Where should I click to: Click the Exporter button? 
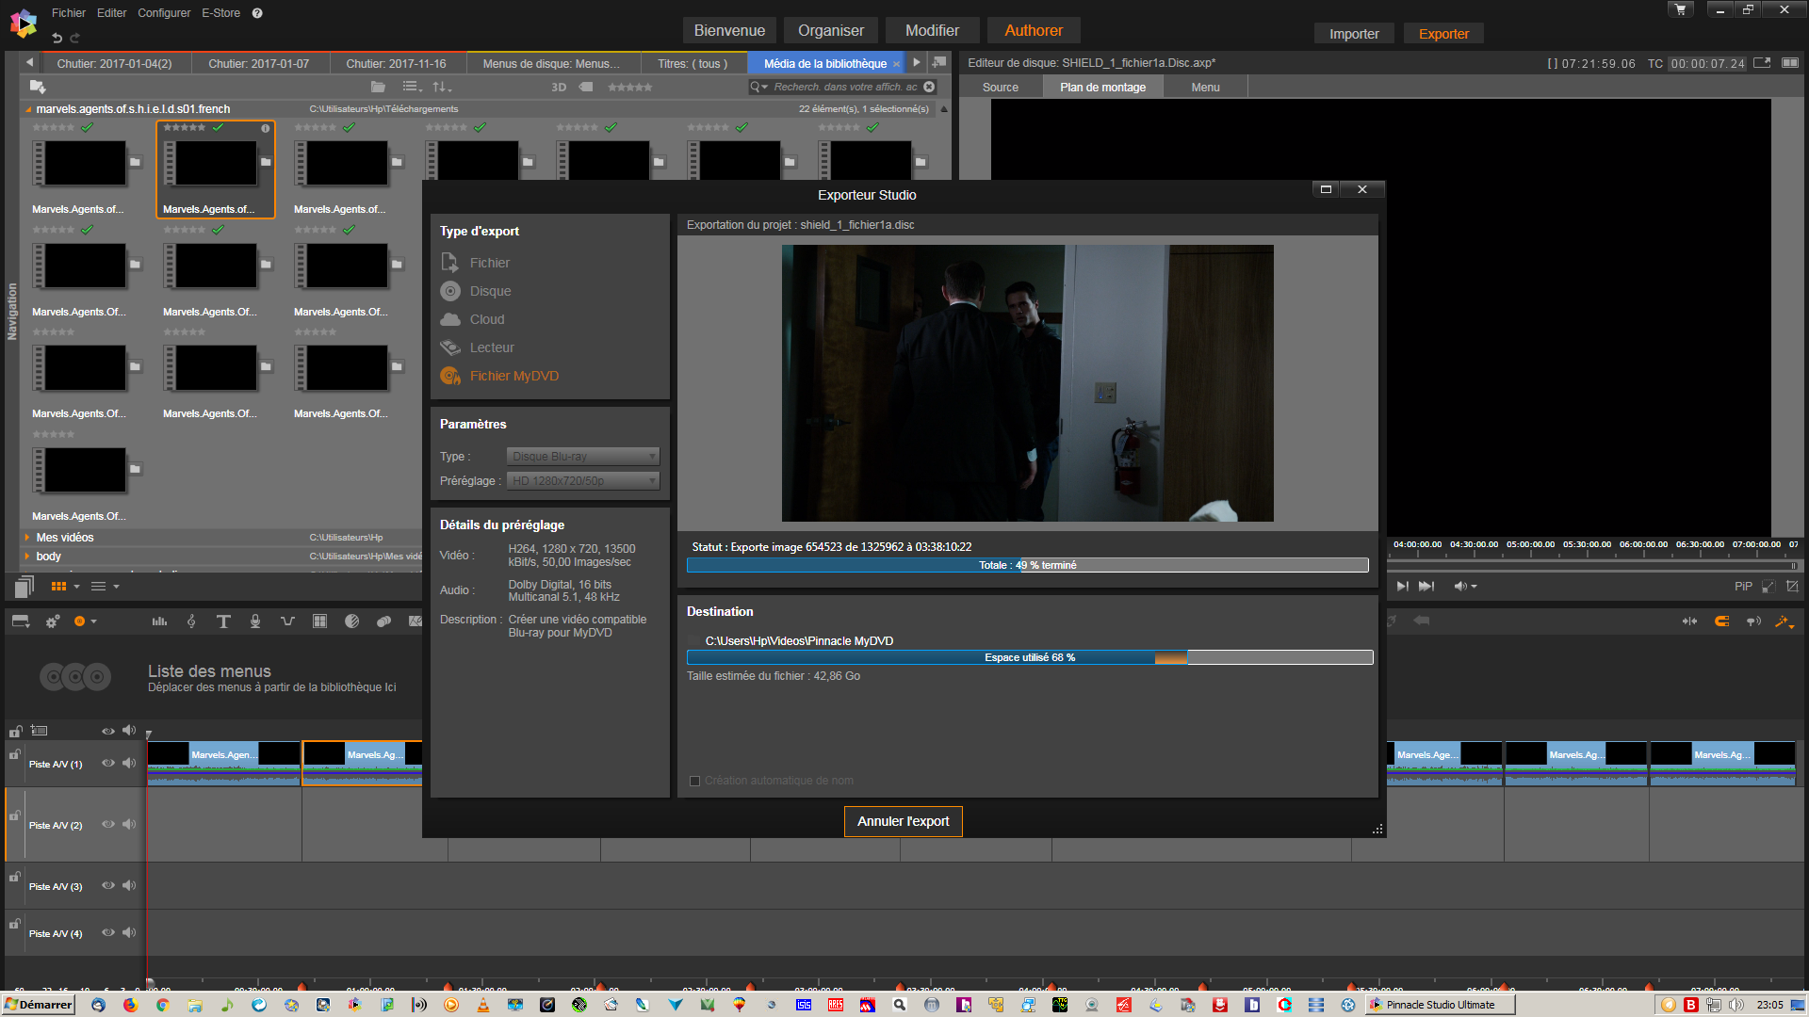pyautogui.click(x=1443, y=34)
